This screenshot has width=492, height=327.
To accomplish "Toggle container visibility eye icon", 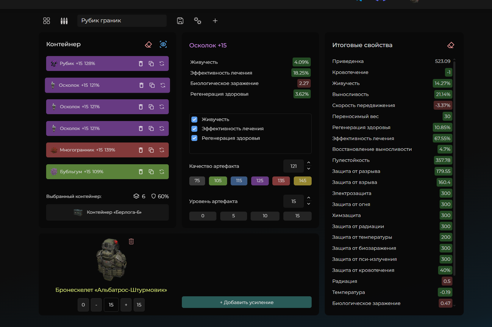I will (163, 44).
